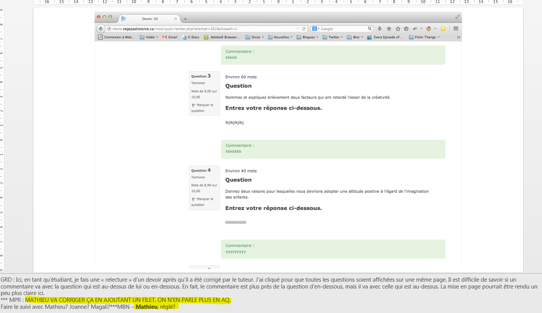Bookmark this page with the star icon
Screen dimensions: 542x313
pos(398,29)
